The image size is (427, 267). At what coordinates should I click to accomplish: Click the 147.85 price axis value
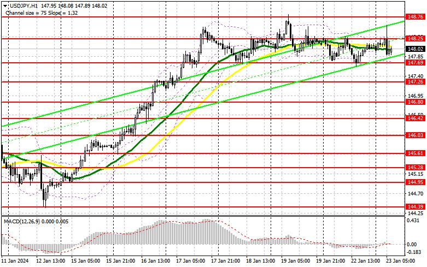(x=414, y=57)
